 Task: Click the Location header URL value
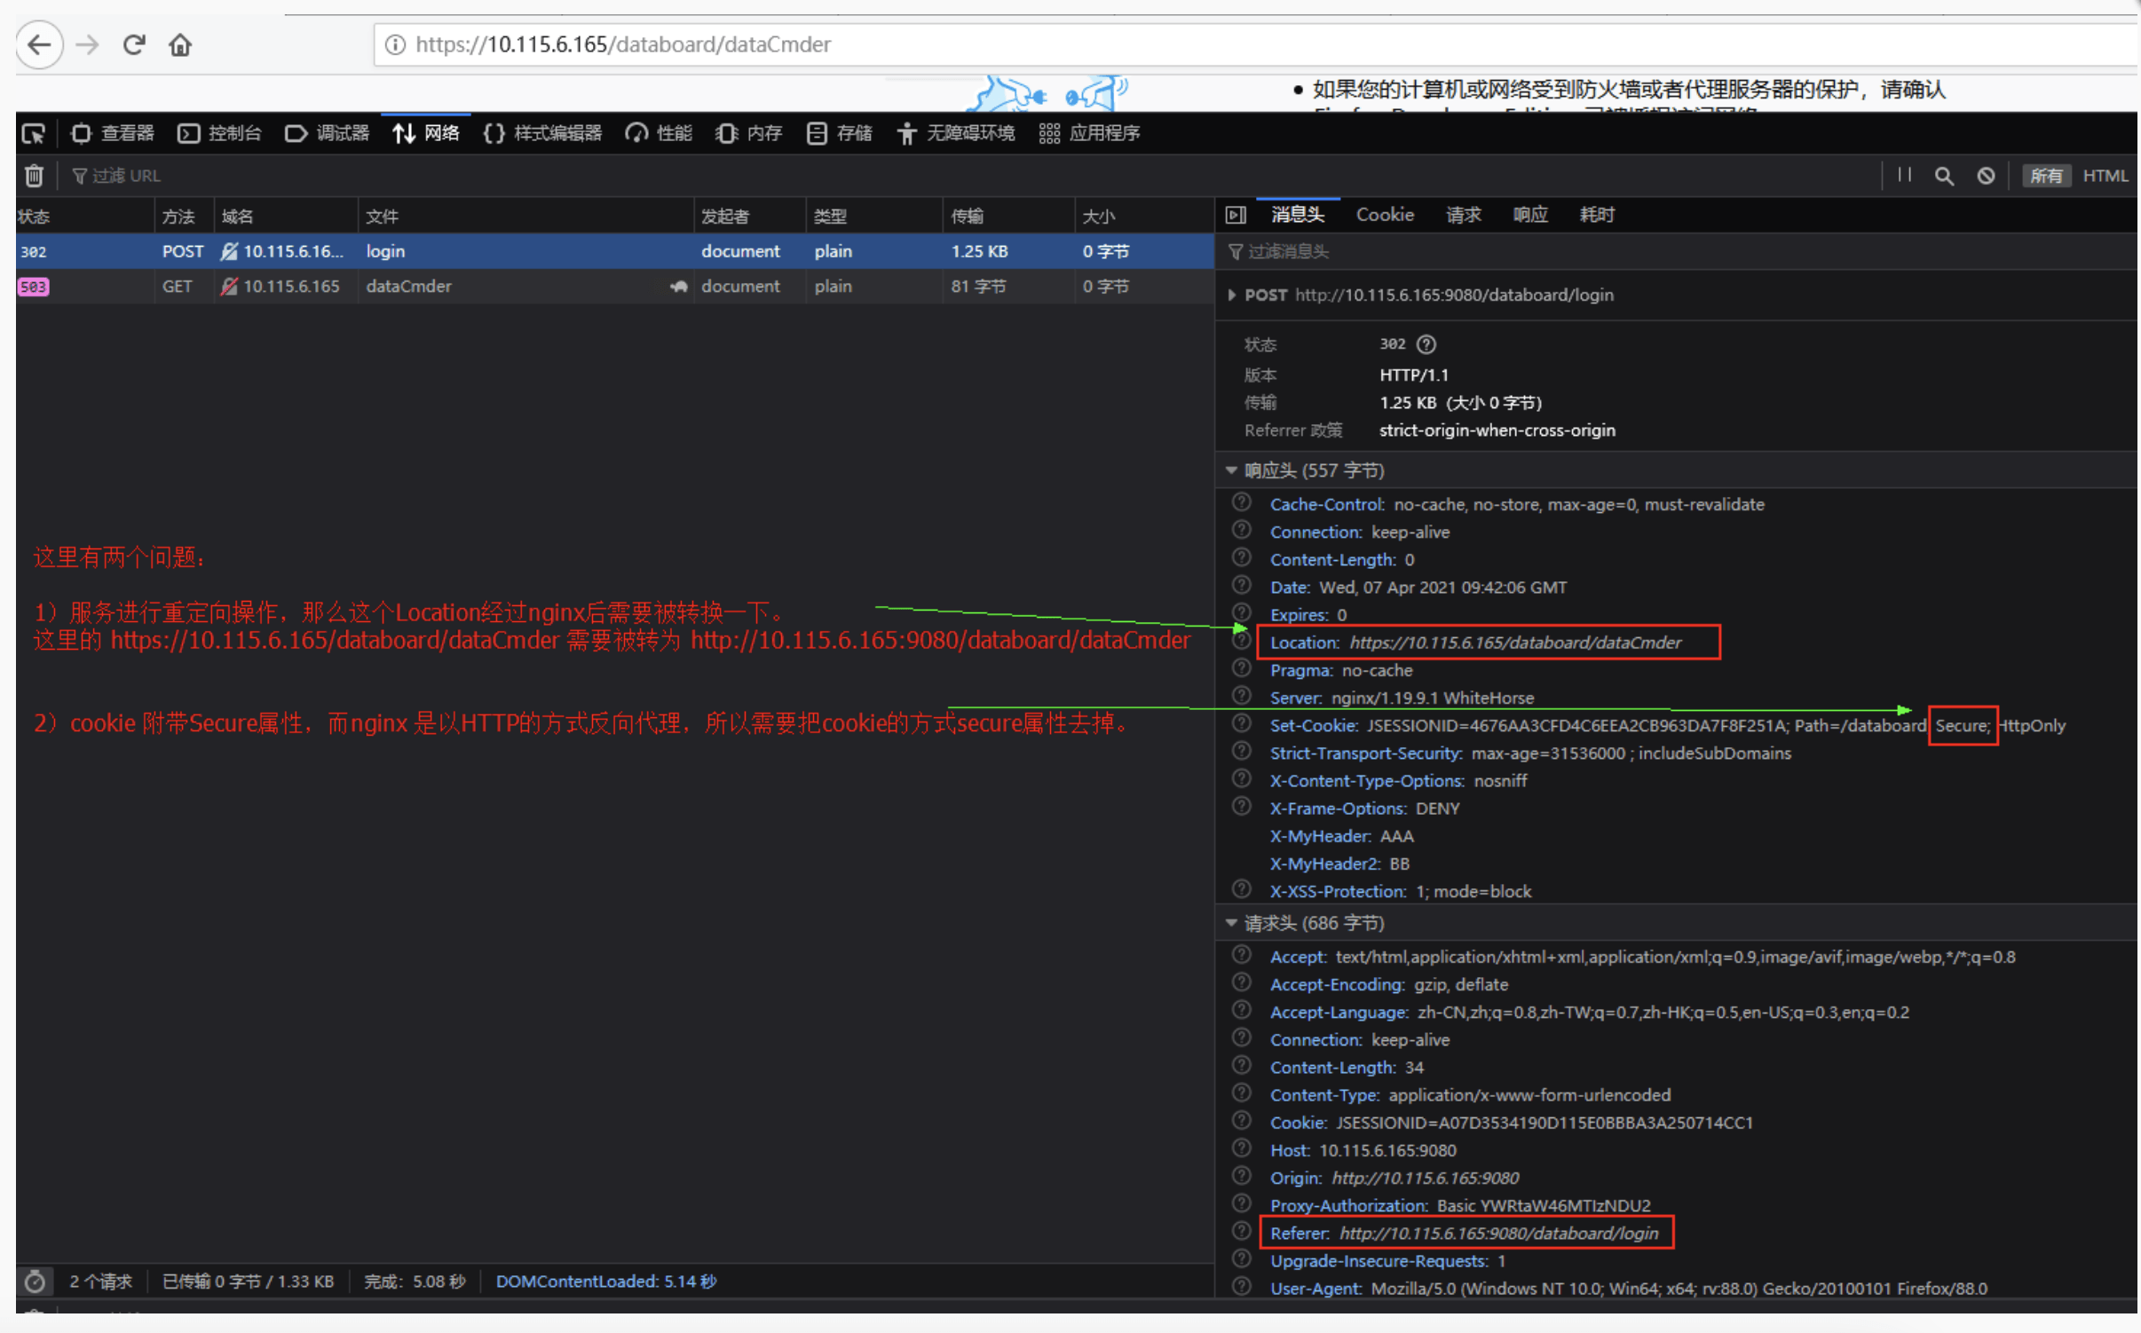coord(1515,643)
